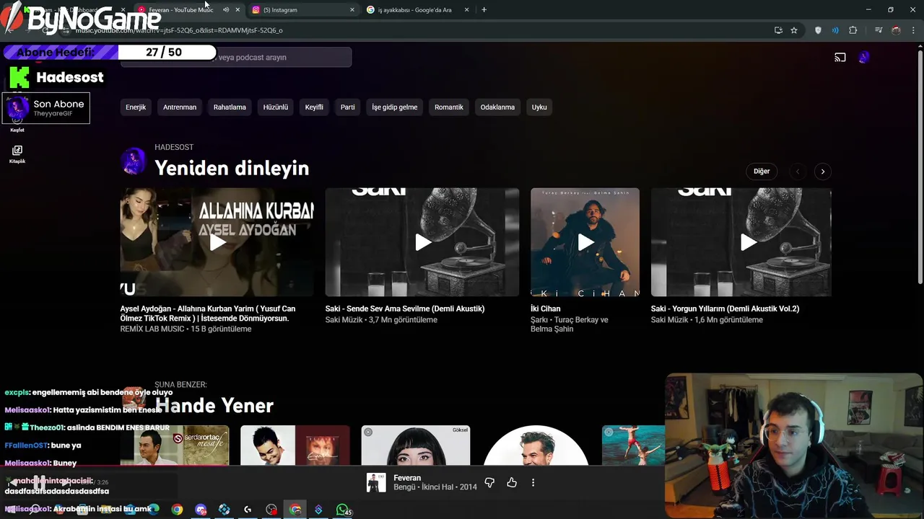Image resolution: width=924 pixels, height=519 pixels.
Task: Go to previous Yeniden dinleyin items arrow
Action: tap(798, 172)
